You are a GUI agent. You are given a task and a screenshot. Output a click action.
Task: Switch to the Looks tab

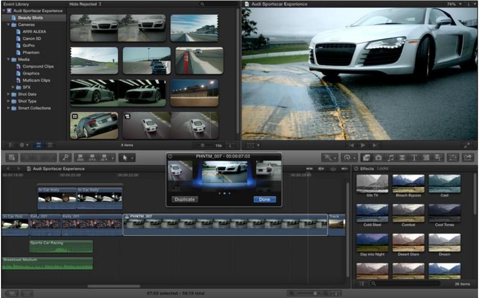pos(383,169)
